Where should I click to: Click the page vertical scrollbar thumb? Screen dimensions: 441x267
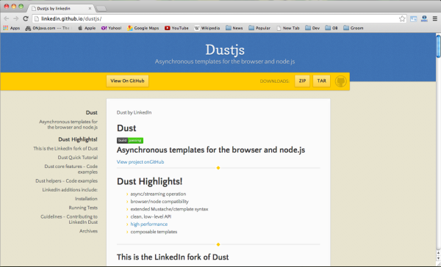438,46
